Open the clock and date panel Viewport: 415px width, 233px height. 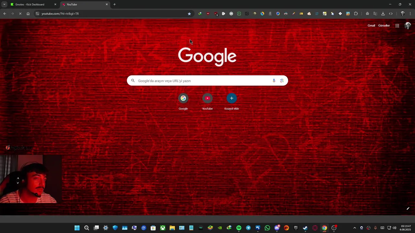406,228
